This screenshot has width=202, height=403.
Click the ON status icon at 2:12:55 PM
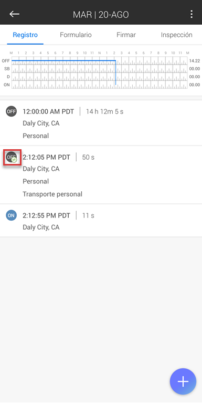[12, 215]
